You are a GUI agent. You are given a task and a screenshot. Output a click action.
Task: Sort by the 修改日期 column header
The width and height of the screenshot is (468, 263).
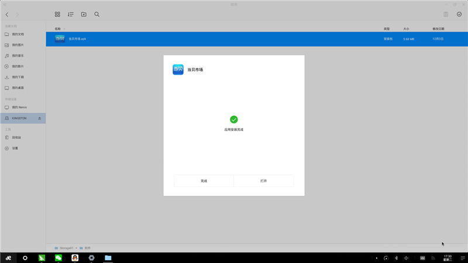click(x=438, y=29)
